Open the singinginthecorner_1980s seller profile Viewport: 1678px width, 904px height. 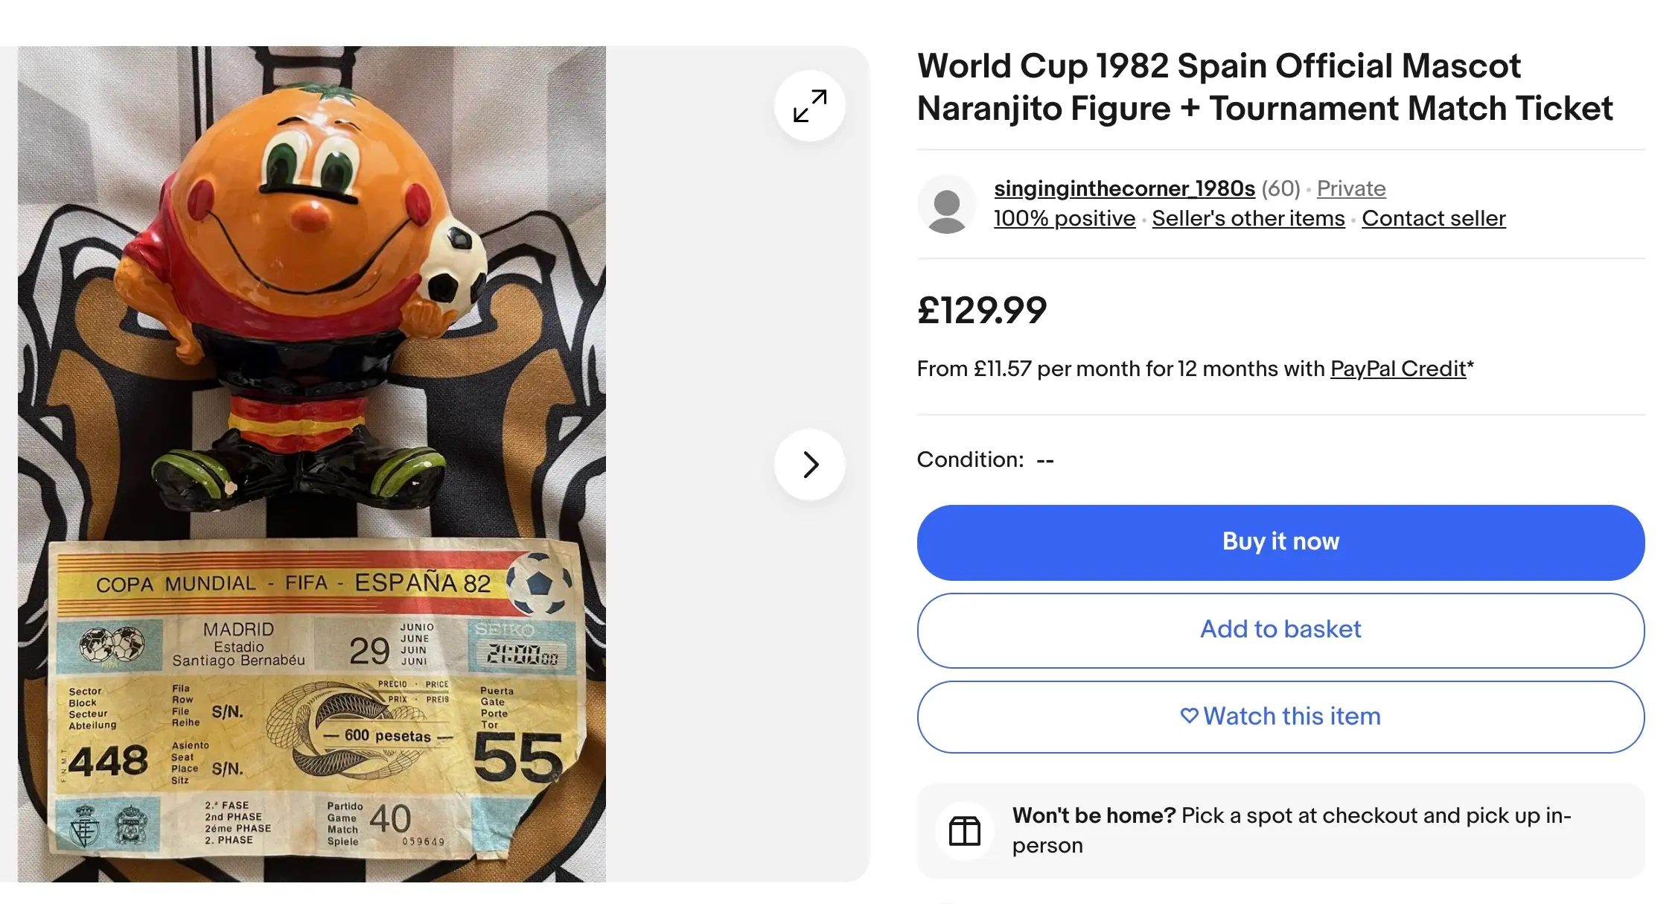pos(1124,188)
